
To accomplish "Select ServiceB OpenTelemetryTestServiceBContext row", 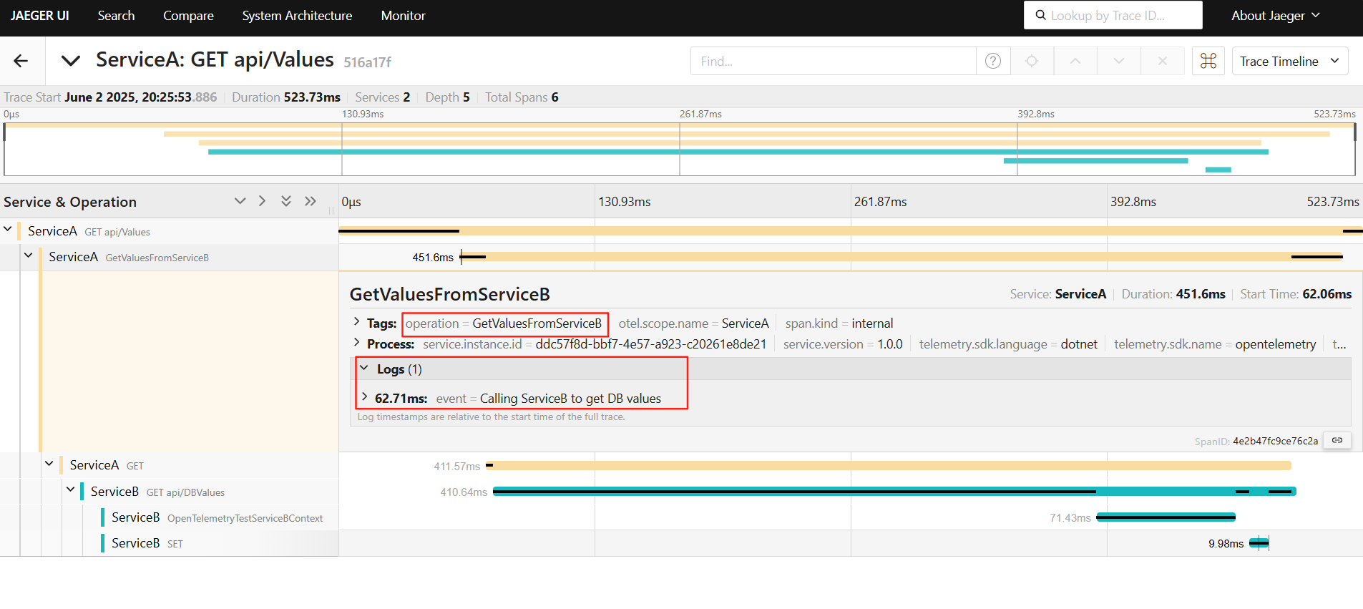I will pos(217,517).
